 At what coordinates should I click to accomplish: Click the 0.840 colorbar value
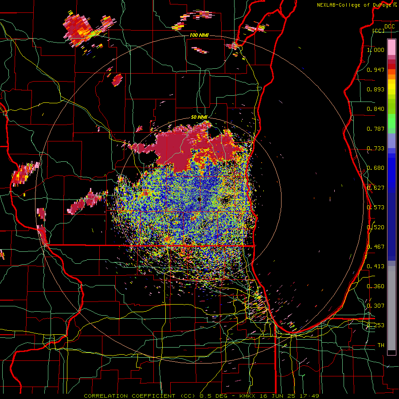[376, 109]
